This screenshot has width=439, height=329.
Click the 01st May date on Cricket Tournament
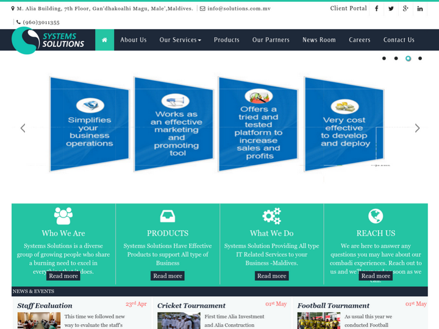pos(276,304)
